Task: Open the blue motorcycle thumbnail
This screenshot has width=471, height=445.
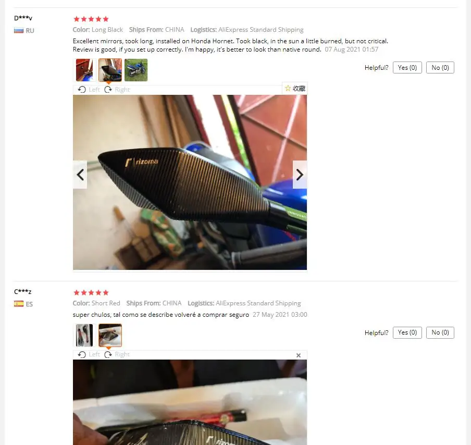Action: click(136, 70)
